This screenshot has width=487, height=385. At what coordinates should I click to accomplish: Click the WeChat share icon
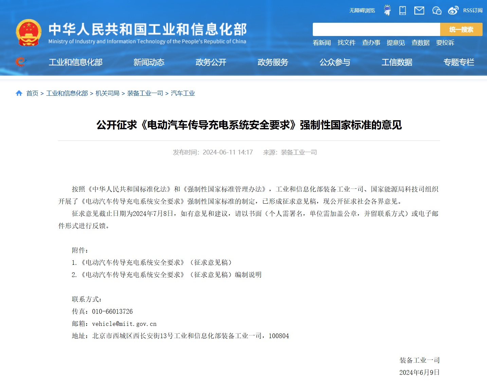click(x=437, y=11)
